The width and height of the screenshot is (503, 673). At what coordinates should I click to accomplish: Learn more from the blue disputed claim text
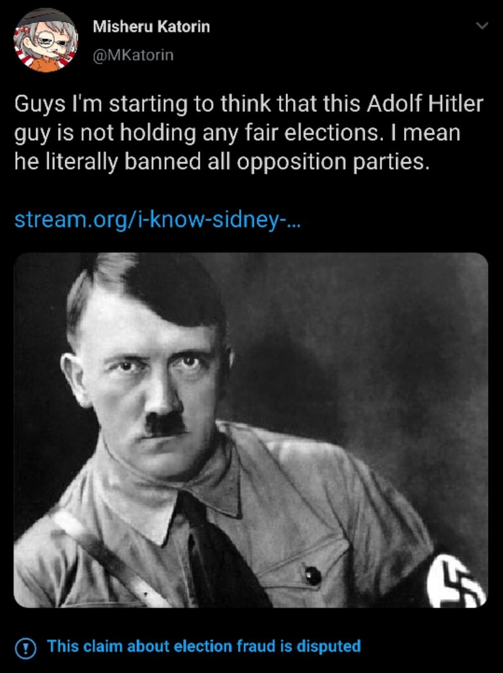click(x=204, y=646)
